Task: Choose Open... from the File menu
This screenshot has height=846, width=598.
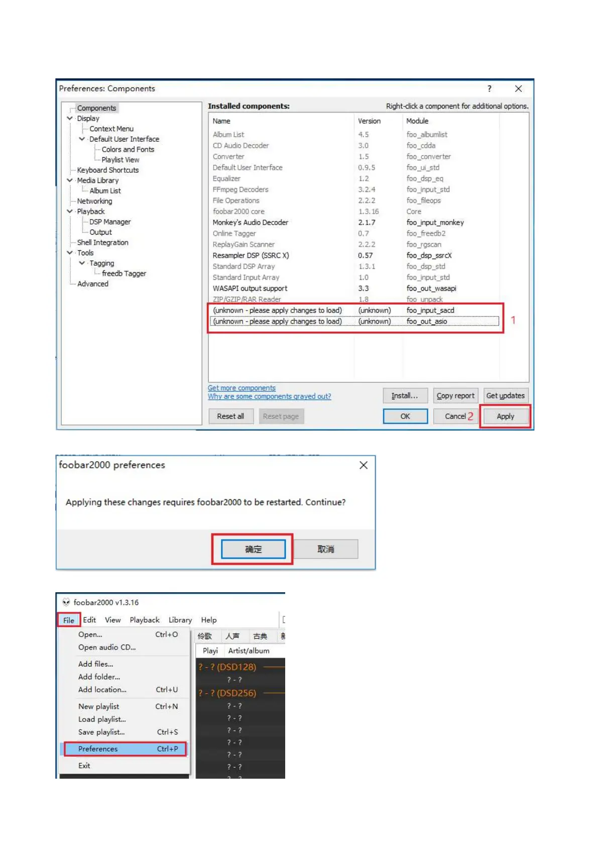Action: tap(125, 634)
